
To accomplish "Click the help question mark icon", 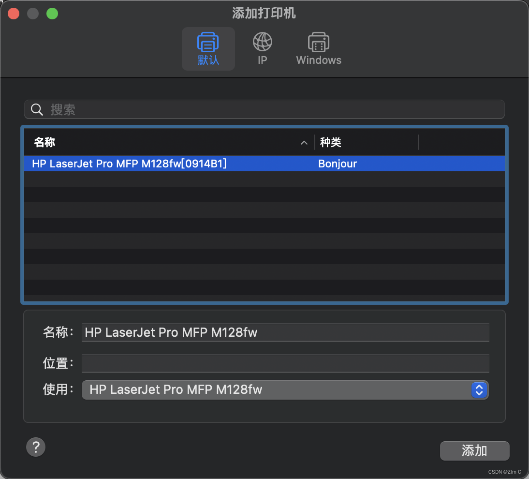I will (x=35, y=447).
